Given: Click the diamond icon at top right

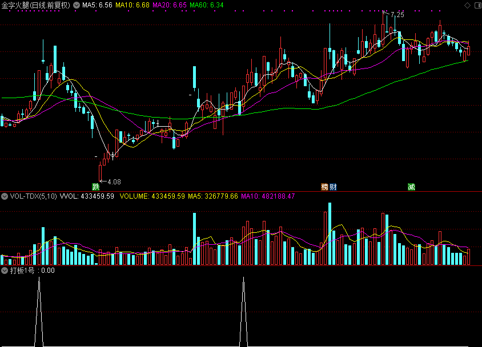Looking at the screenshot, I should tap(467, 5).
